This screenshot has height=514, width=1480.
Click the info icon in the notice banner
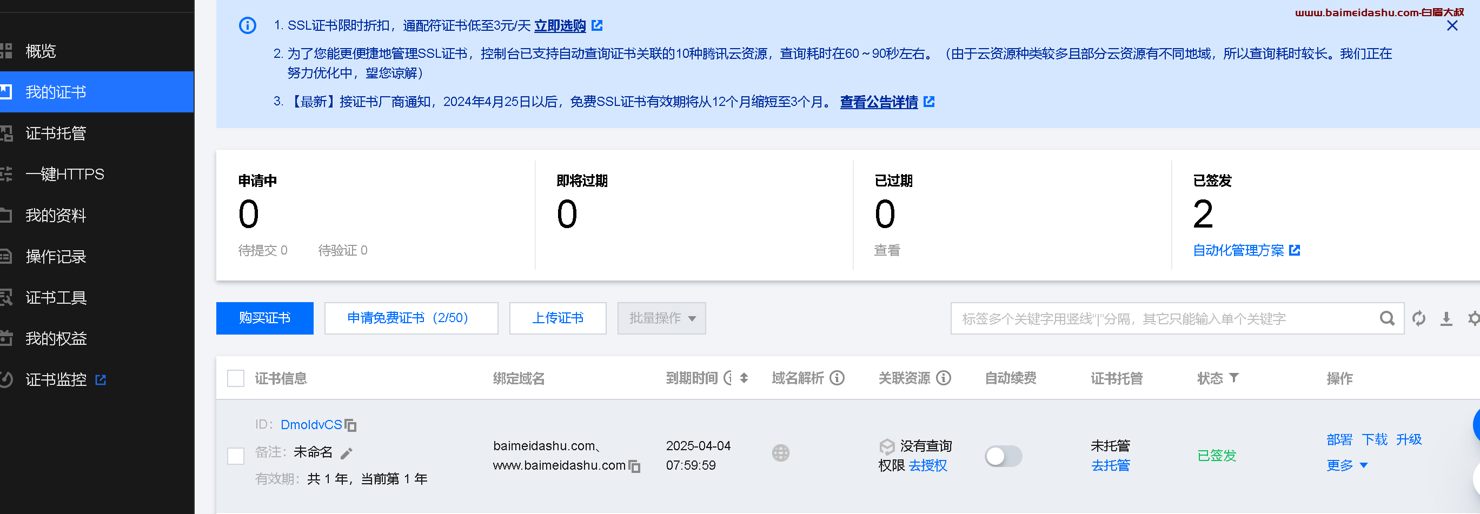248,25
